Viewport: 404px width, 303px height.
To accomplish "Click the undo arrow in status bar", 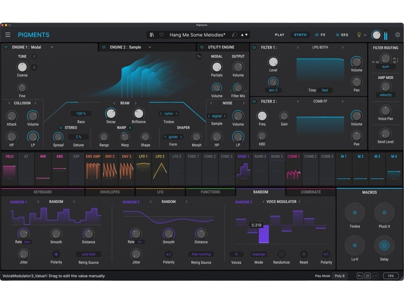I will click(x=360, y=276).
